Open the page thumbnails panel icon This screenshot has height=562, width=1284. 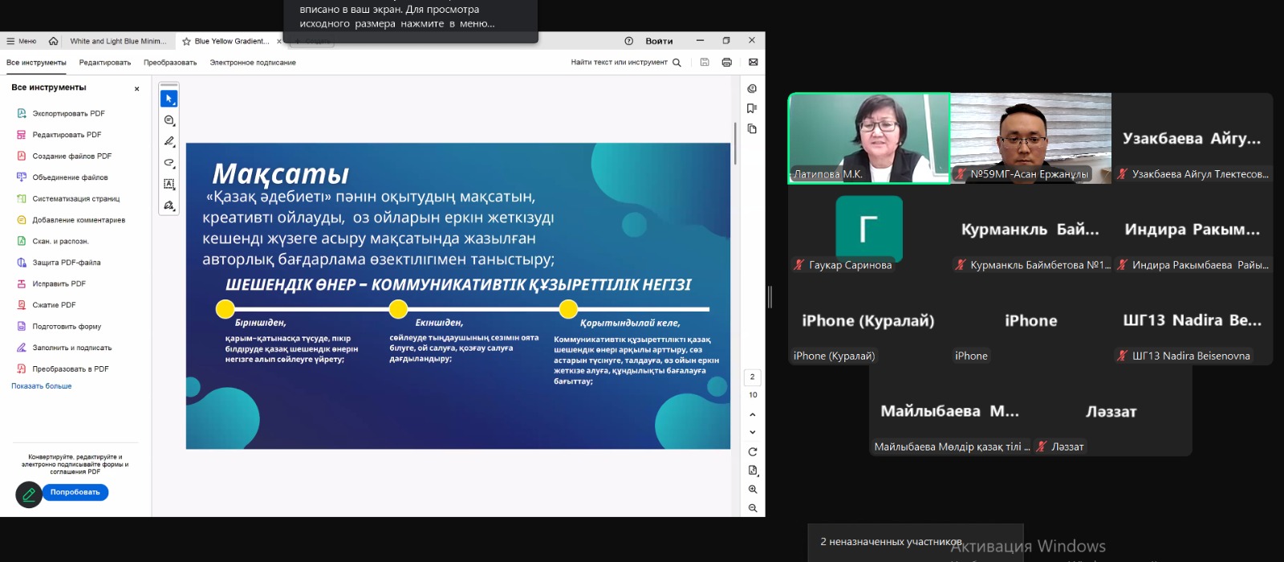(752, 128)
